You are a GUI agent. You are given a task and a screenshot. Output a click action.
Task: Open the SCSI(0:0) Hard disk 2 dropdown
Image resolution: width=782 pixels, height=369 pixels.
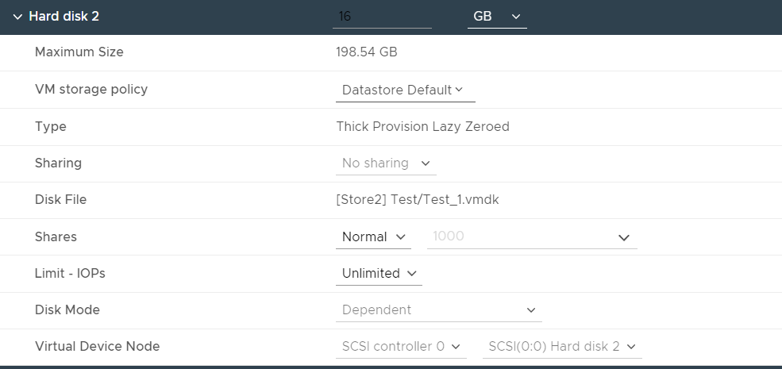click(x=561, y=347)
